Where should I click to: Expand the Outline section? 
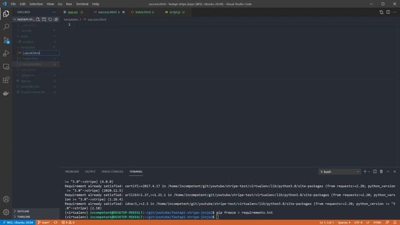pos(36,211)
